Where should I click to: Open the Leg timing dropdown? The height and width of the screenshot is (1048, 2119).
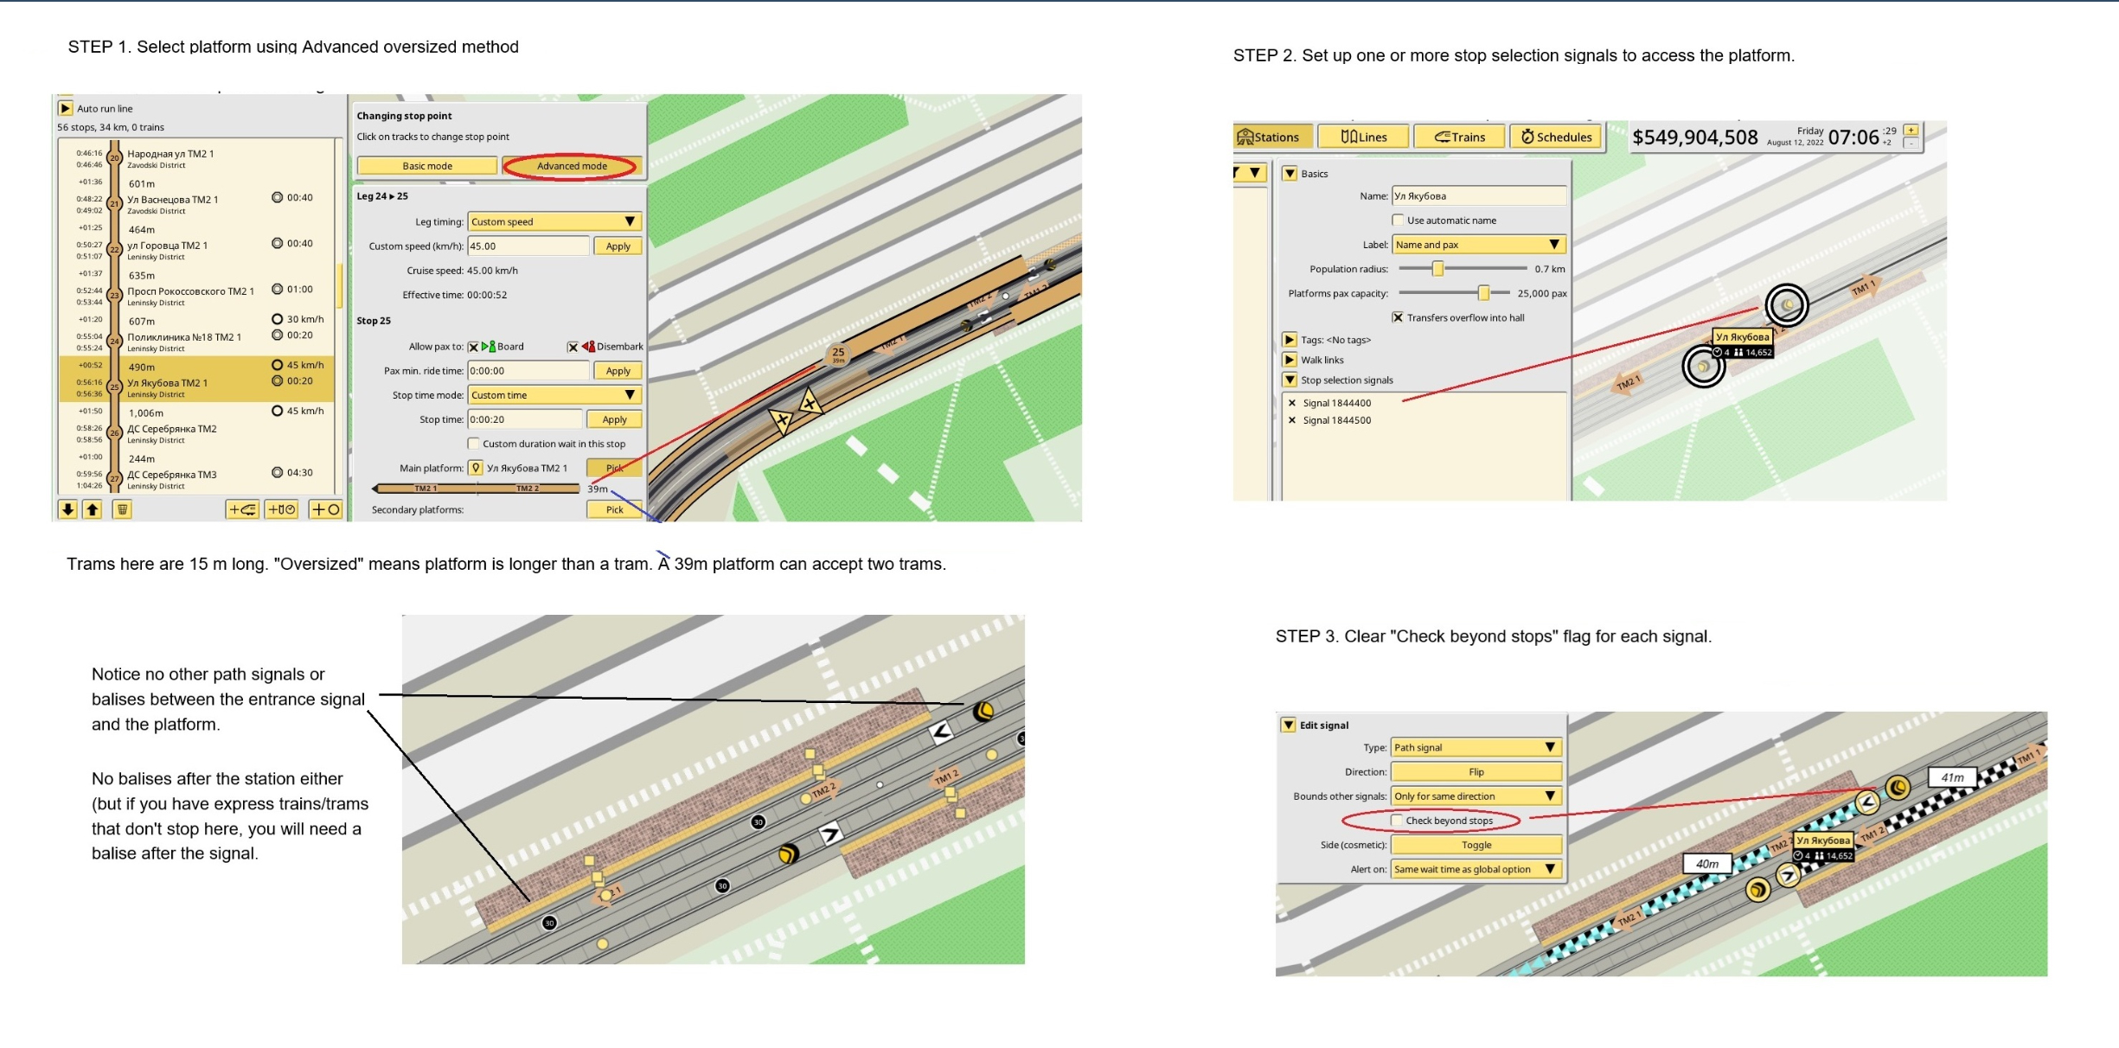(x=554, y=221)
